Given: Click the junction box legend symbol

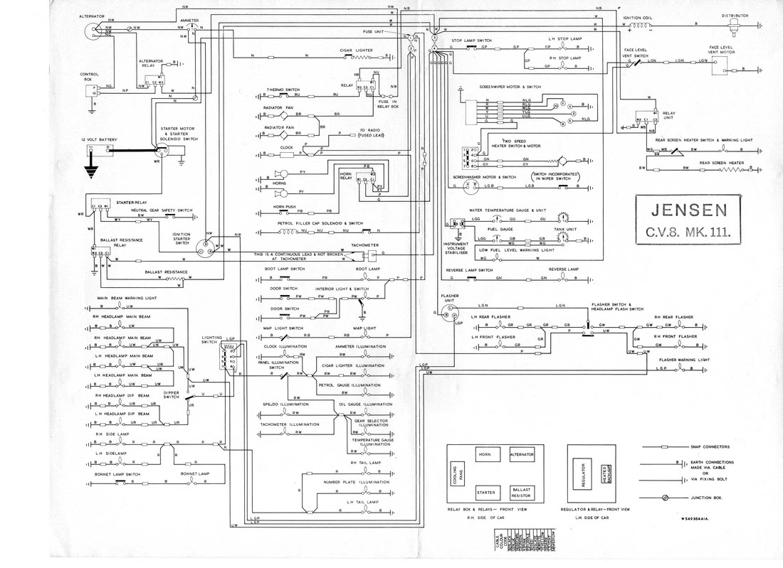Looking at the screenshot, I should [x=665, y=498].
